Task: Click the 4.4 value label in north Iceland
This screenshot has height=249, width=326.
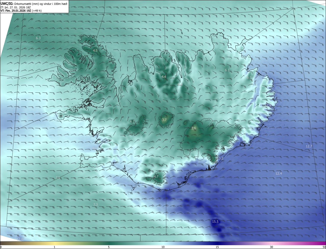Action: [164, 77]
